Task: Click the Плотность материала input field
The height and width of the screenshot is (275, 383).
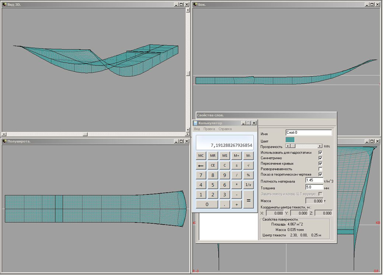Action: [x=314, y=180]
